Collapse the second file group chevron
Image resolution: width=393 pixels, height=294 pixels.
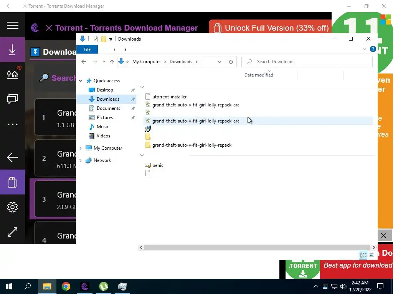pyautogui.click(x=142, y=155)
